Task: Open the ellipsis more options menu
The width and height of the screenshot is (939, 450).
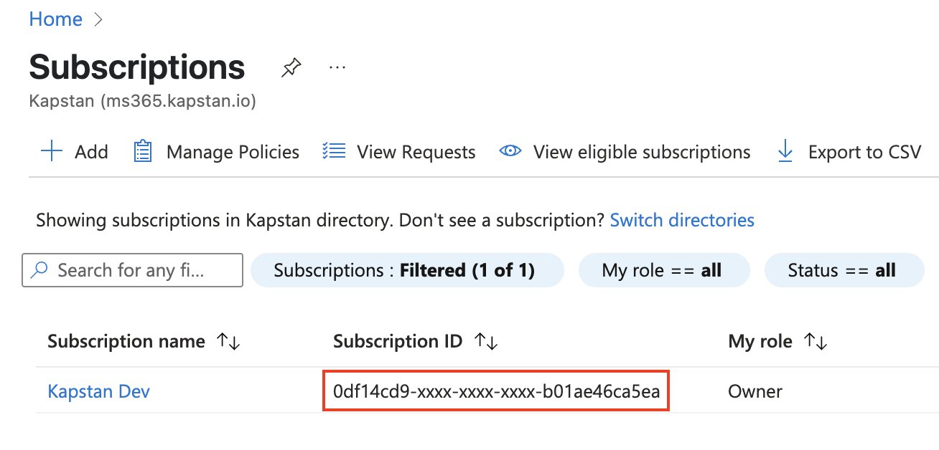Action: click(337, 67)
